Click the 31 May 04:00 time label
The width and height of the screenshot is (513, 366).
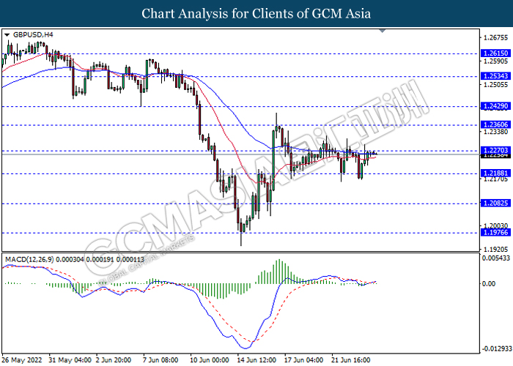(70, 360)
